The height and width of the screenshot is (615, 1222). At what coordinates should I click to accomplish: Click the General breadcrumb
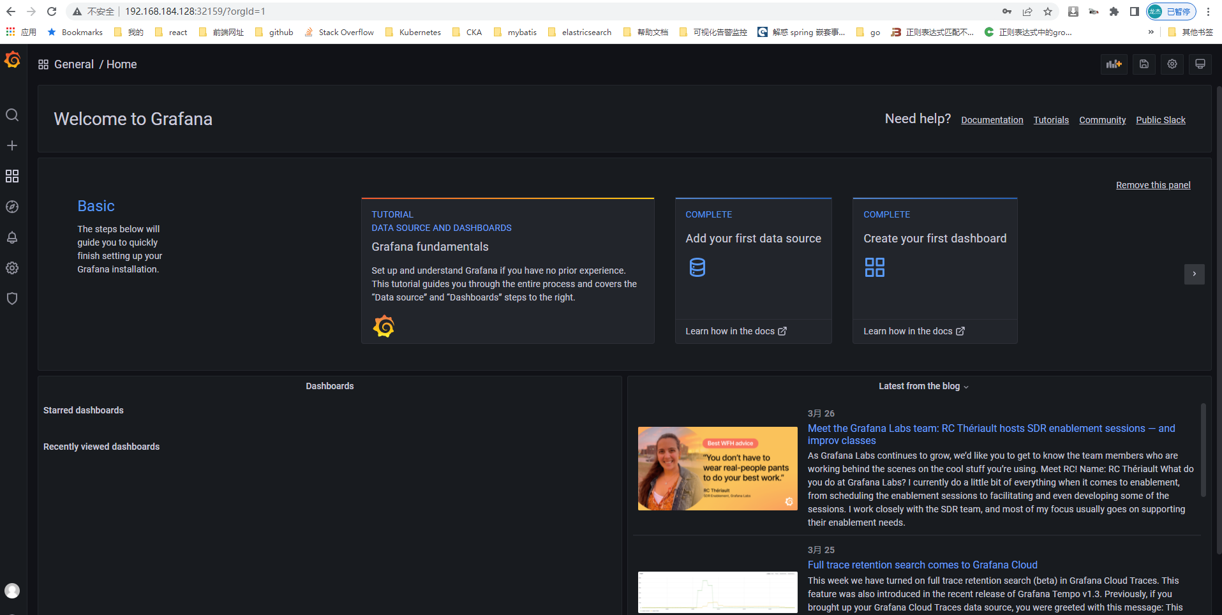tap(74, 64)
